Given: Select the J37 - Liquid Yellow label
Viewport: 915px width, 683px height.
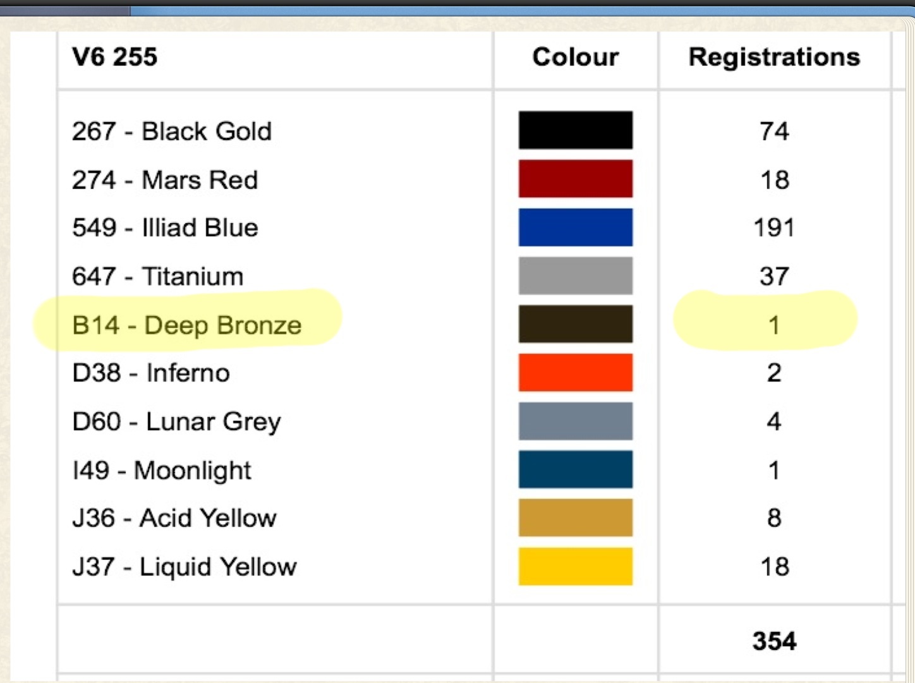Looking at the screenshot, I should coord(184,567).
